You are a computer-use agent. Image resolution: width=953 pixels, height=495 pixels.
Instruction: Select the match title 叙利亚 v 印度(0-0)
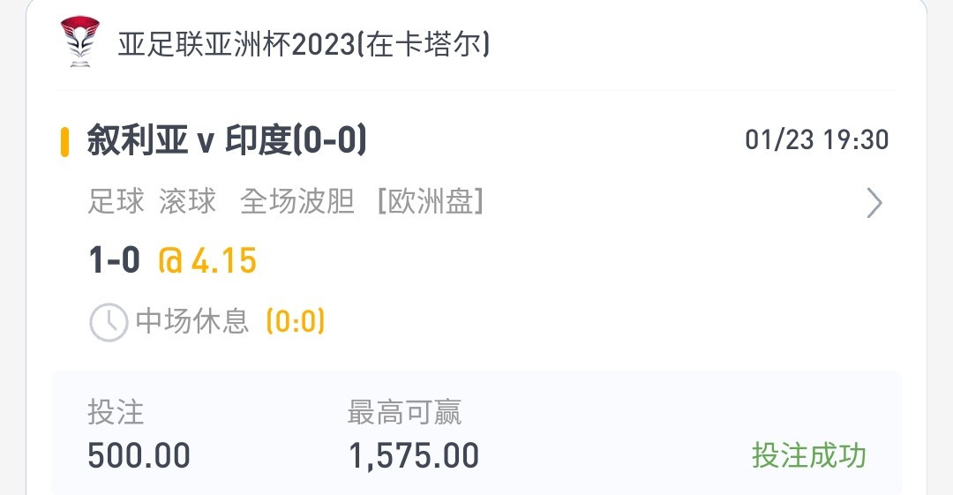pos(227,140)
